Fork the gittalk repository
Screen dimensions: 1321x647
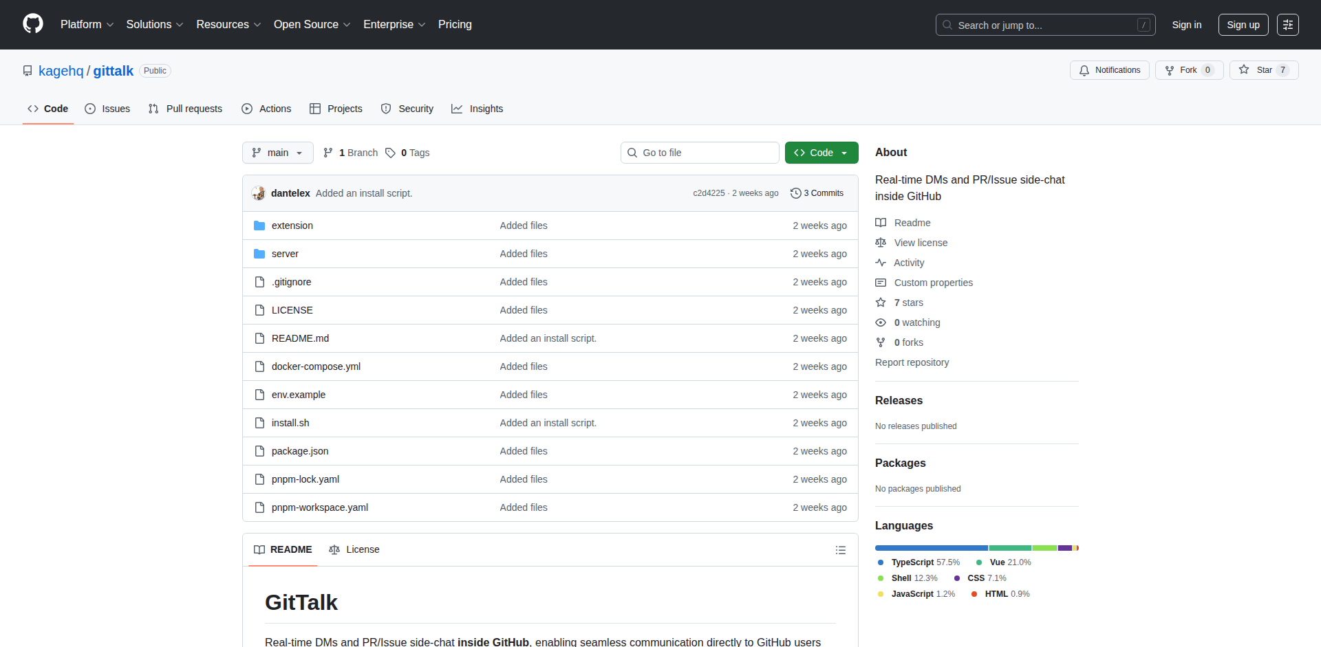point(1189,70)
